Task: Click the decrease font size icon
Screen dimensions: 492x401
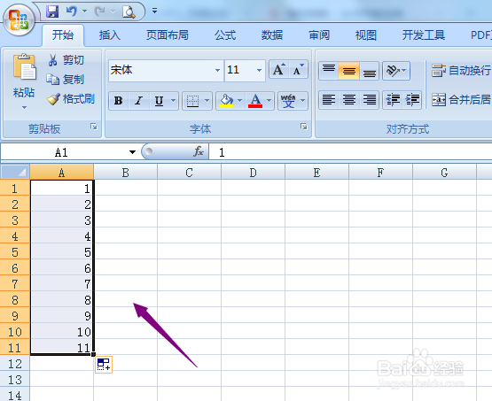Action: tap(298, 70)
